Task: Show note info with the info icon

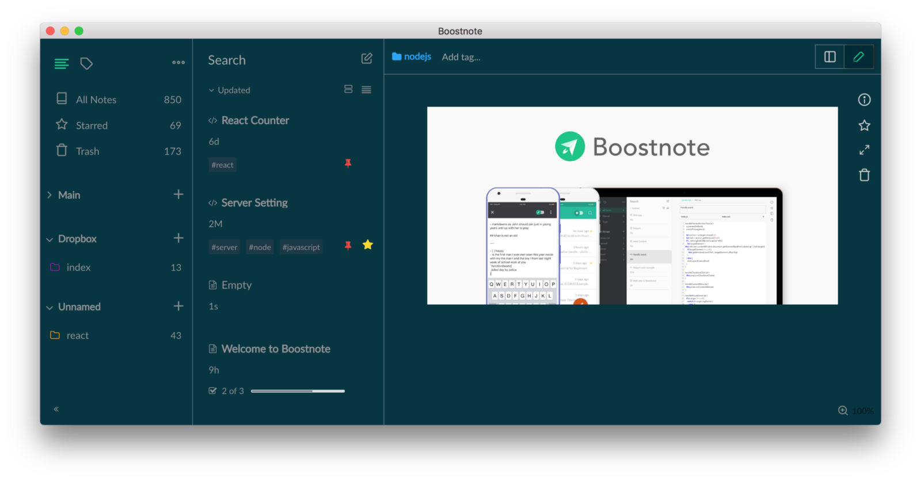Action: coord(864,100)
